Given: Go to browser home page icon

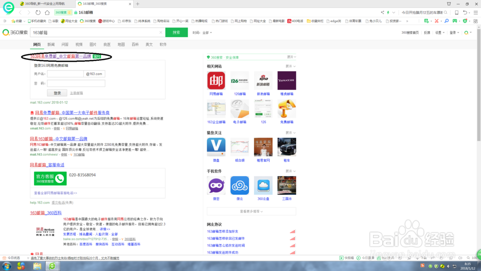Looking at the screenshot, I should (47, 13).
